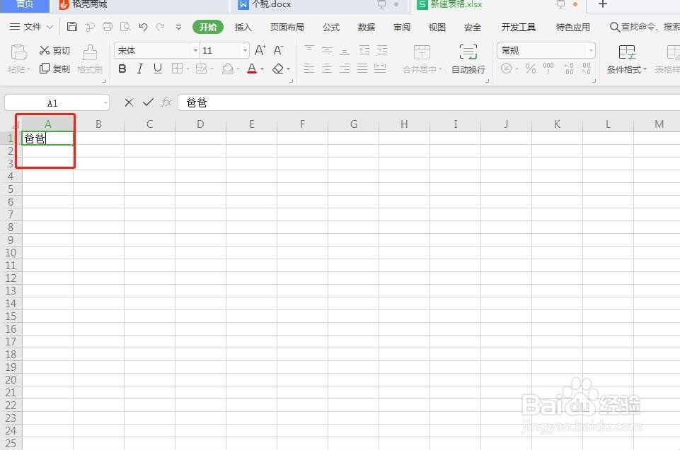
Task: Click the Redo arrow icon
Action: (x=161, y=27)
